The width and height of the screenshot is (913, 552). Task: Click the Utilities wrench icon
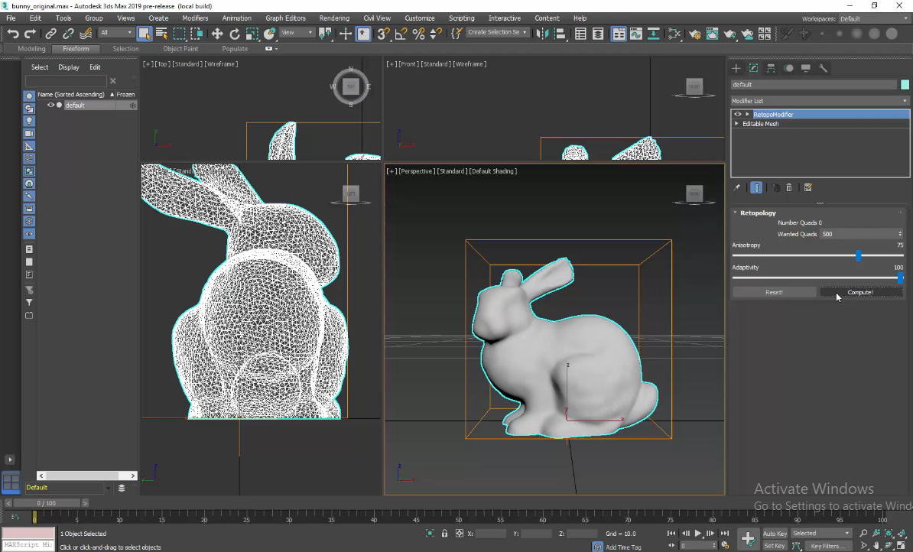[824, 68]
